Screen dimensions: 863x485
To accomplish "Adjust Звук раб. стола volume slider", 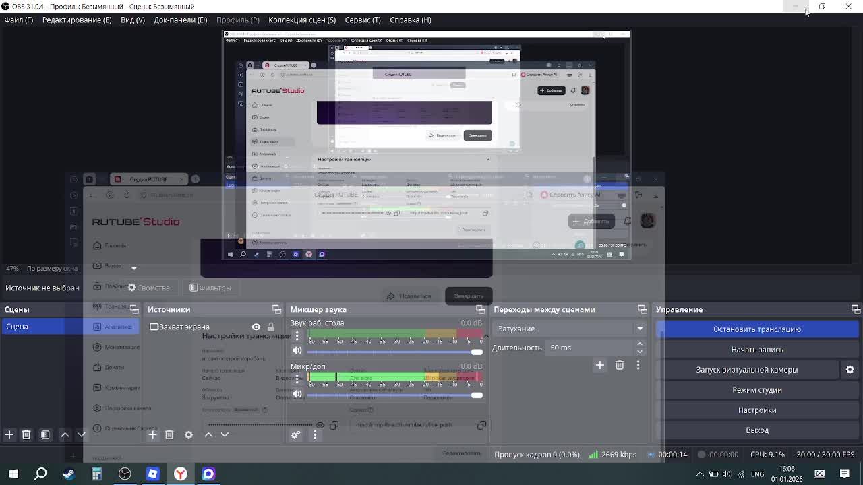I will click(395, 352).
